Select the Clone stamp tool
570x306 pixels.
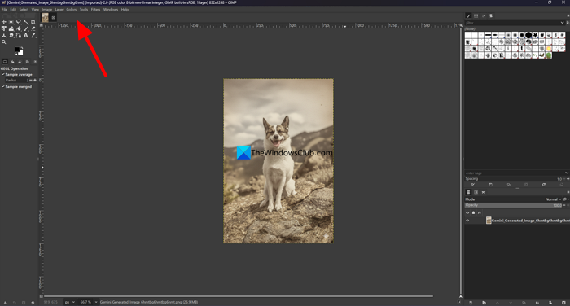pos(3,35)
